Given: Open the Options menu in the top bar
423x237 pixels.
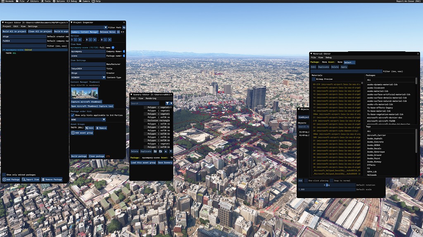Looking at the screenshot, I should tap(59, 1).
